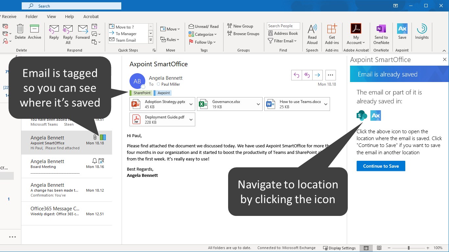Click the zoom slider in the status bar
The width and height of the screenshot is (449, 252).
point(408,248)
